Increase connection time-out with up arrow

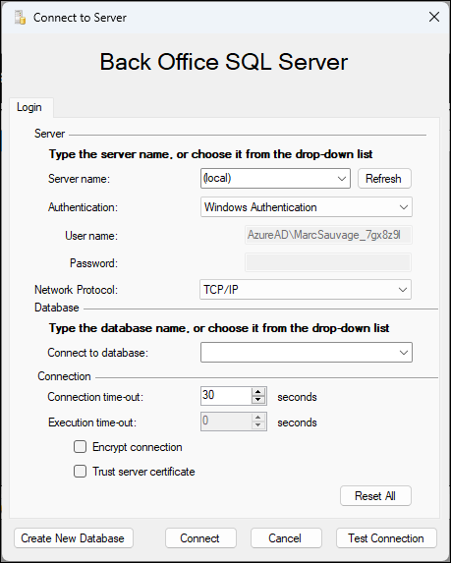[x=257, y=392]
